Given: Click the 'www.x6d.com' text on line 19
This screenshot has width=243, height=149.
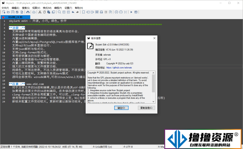Looking at the screenshot, I should (x=35, y=84).
